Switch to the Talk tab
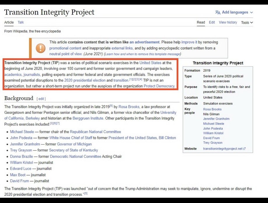The width and height of the screenshot is (268, 203). (x=21, y=22)
